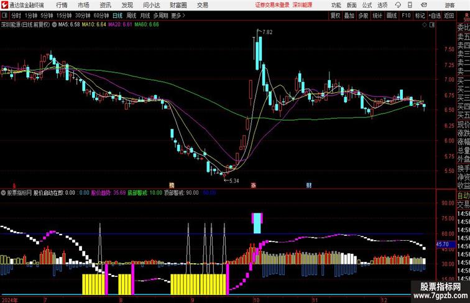Switch to 月线 period tab
This screenshot has height=303, width=470.
click(145, 16)
